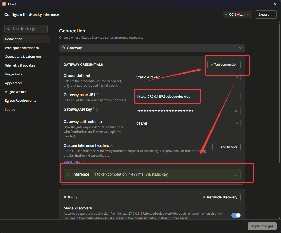This screenshot has width=281, height=233.
Task: Click the Gateway base URL field
Action: point(187,97)
